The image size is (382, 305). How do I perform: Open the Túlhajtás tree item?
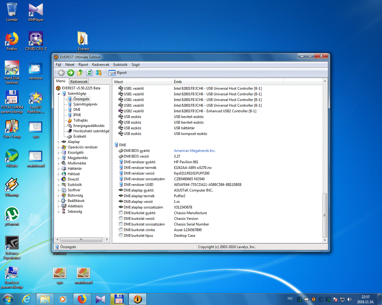81,120
